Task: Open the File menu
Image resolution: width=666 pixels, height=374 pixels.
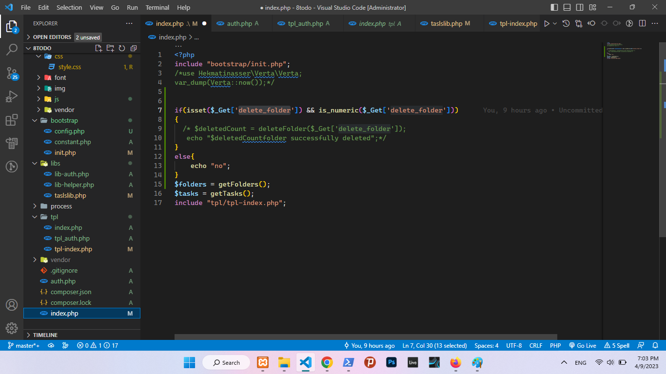Action: point(26,7)
